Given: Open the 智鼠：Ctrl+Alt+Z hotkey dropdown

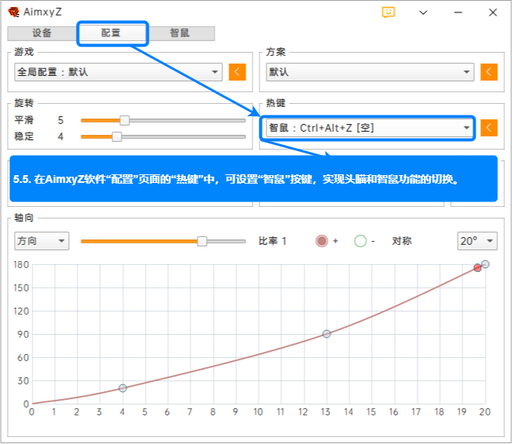Looking at the screenshot, I should coord(369,128).
